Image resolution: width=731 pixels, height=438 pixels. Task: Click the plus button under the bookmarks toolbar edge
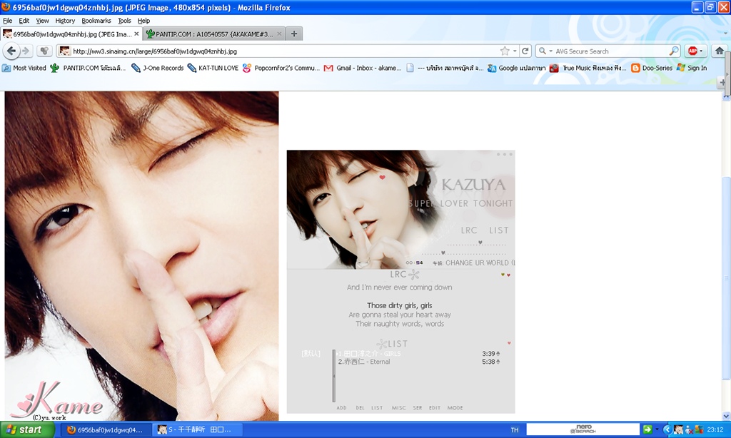coord(722,83)
